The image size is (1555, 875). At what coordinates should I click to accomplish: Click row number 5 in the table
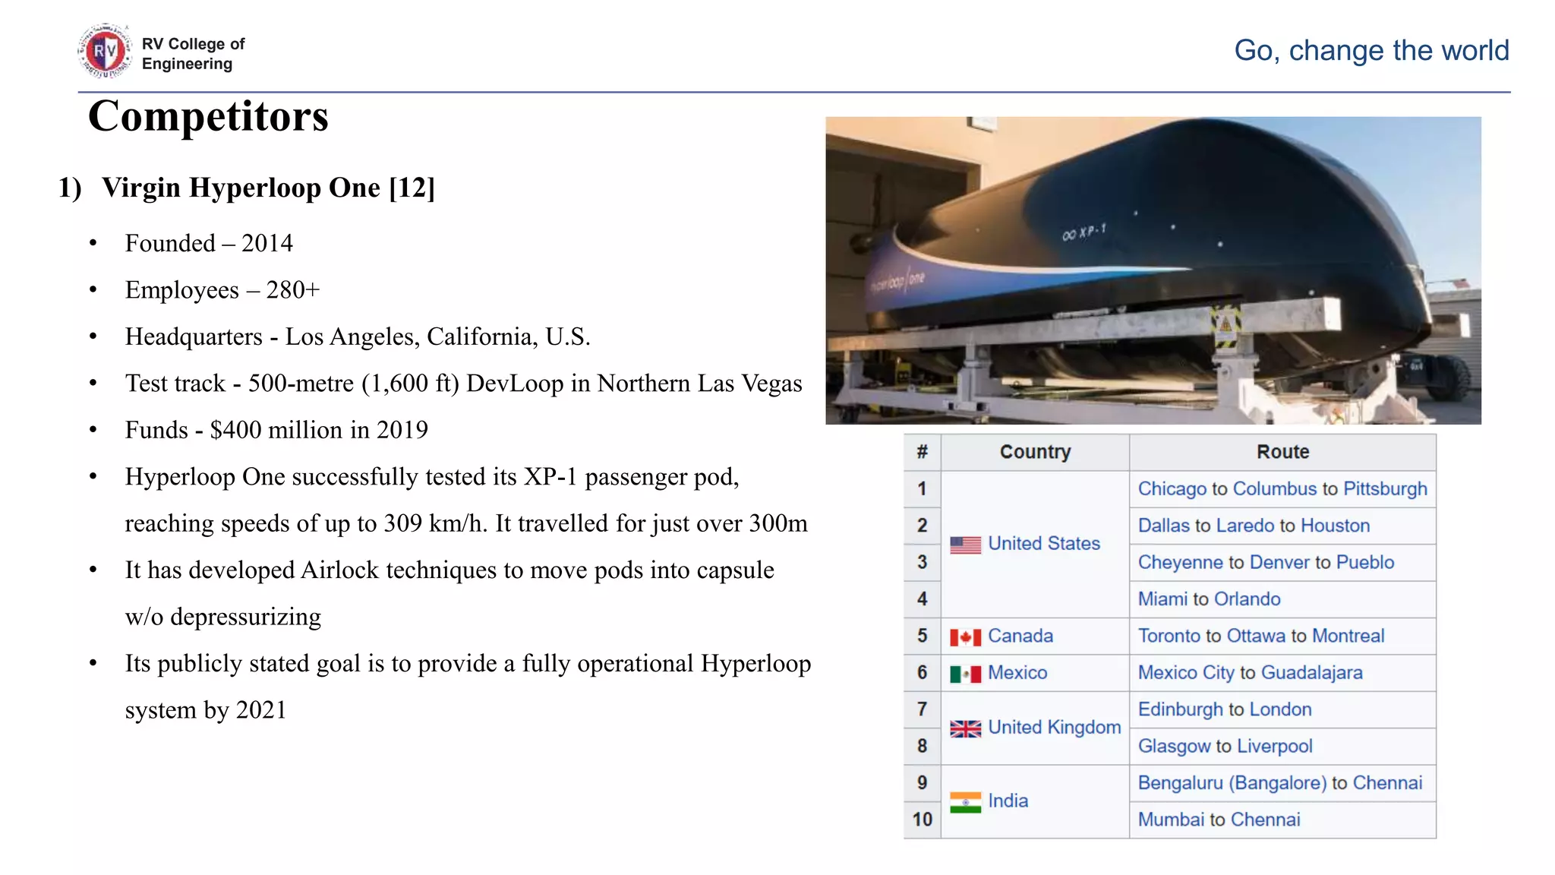pyautogui.click(x=922, y=636)
